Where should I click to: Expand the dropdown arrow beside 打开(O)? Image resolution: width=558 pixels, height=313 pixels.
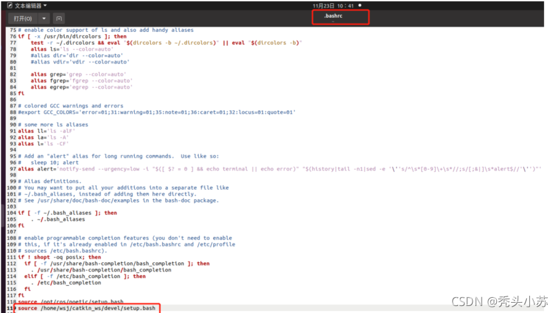[44, 18]
